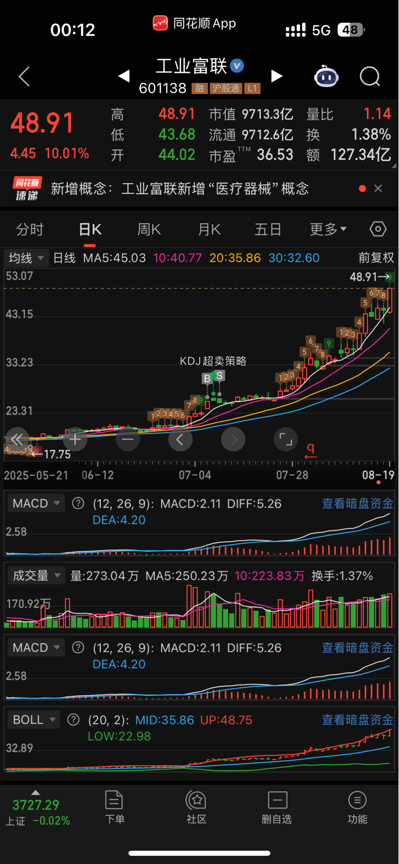
Task: Expand quote details corner triangle
Action: (x=394, y=166)
